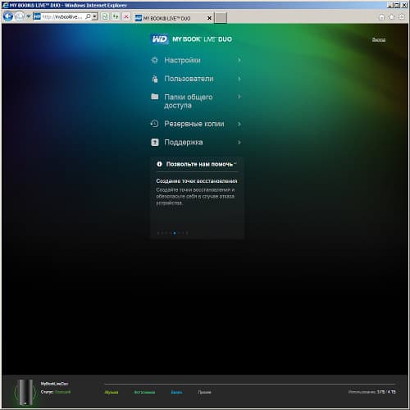410x410 pixels.
Task: Click the WD logo
Action: (x=159, y=39)
